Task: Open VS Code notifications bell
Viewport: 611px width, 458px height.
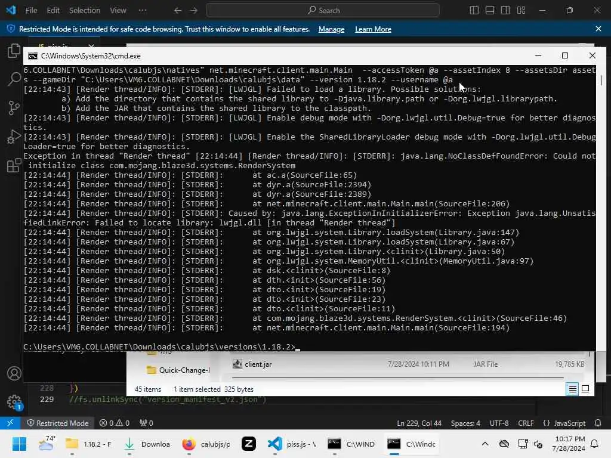Action: click(x=598, y=423)
